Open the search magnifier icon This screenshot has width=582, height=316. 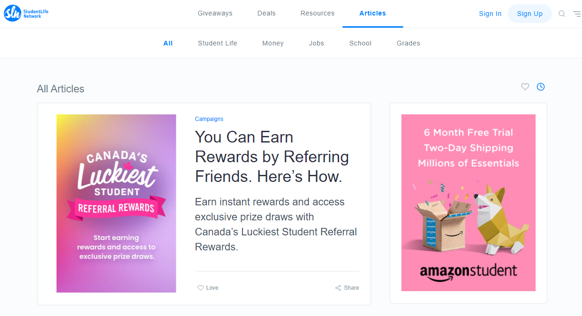point(562,14)
